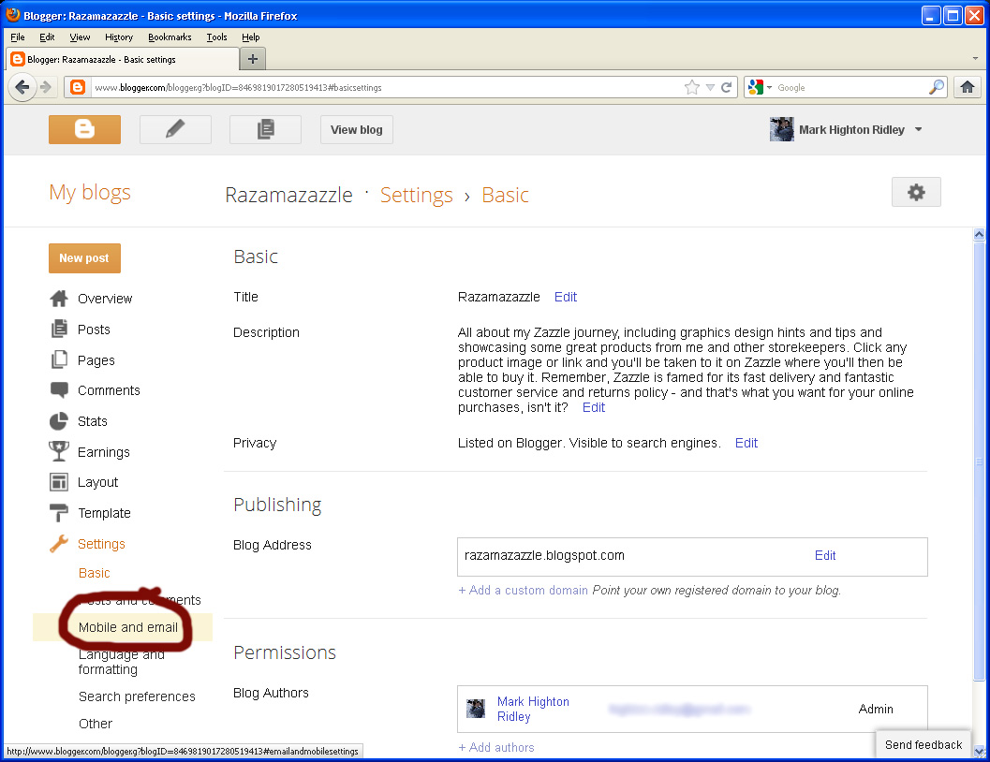Open Mark Highton Ridley author profile link

(533, 709)
